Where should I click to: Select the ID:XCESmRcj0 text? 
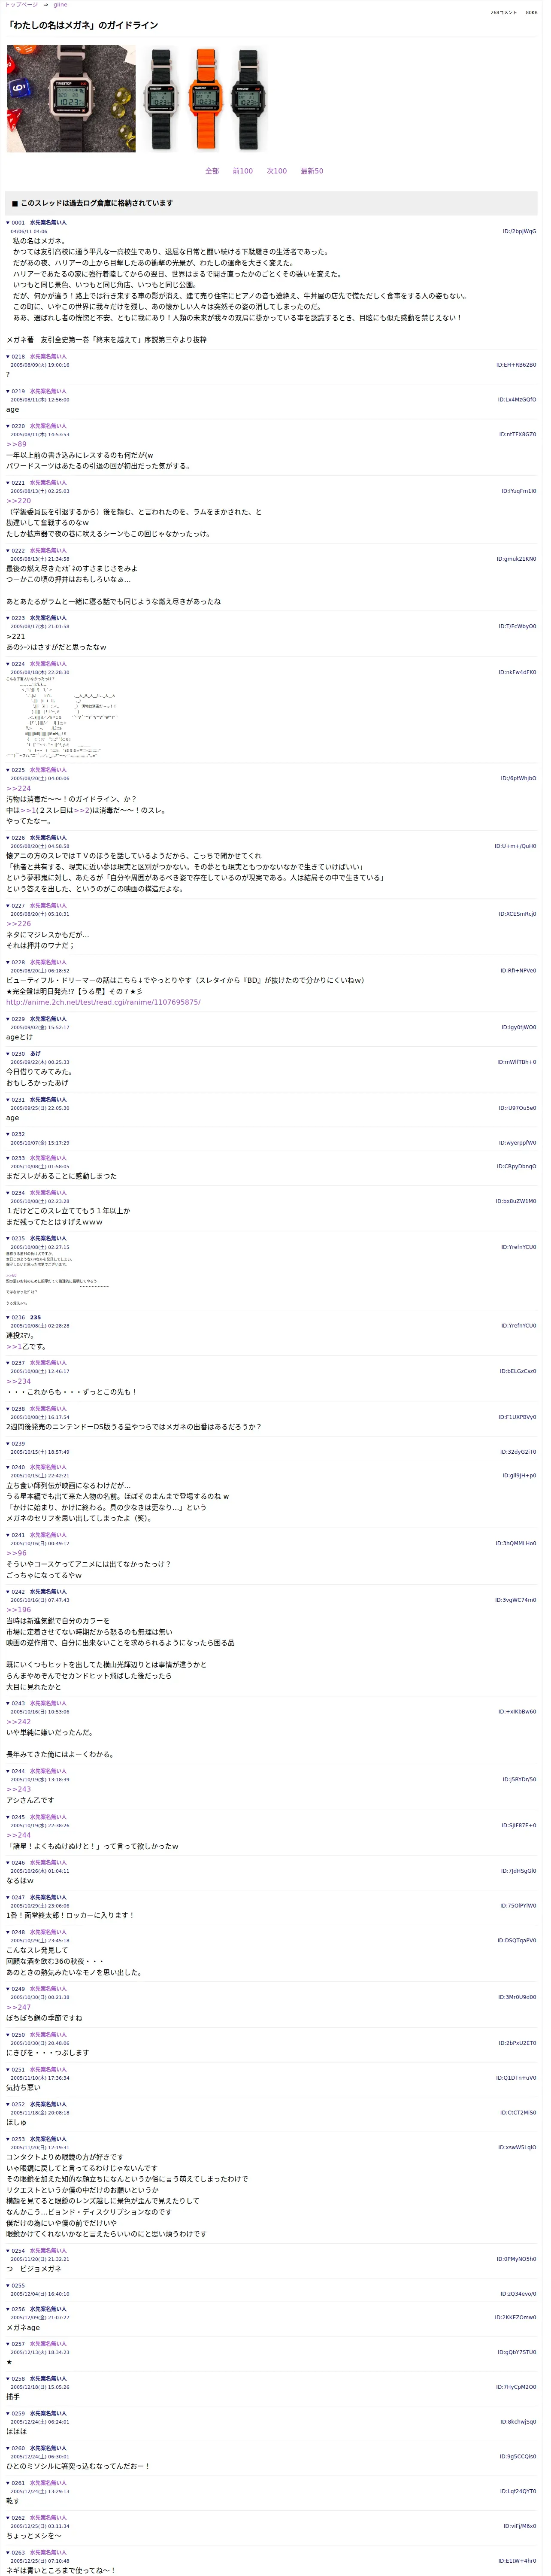(x=518, y=914)
